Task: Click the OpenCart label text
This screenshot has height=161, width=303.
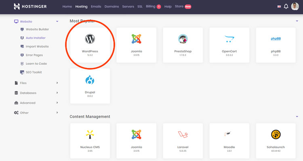Action: [x=229, y=51]
